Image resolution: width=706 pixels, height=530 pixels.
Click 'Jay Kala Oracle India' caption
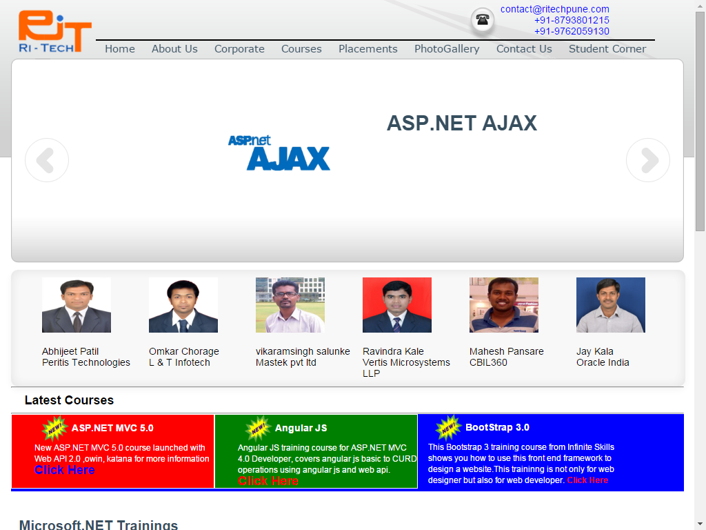click(603, 357)
